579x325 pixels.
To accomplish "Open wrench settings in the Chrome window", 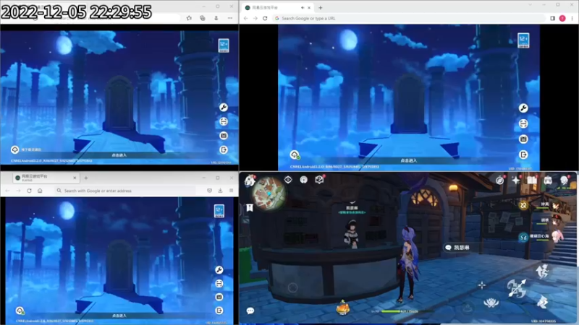I will 523,108.
